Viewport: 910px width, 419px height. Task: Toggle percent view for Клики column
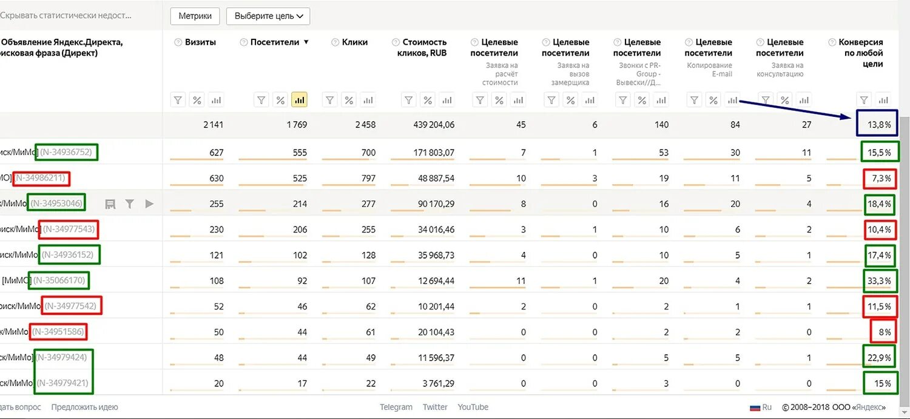click(x=348, y=100)
